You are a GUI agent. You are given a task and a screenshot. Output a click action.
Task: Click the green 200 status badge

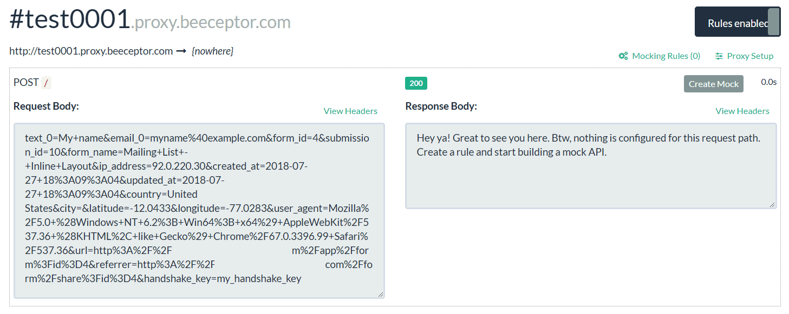[x=416, y=83]
